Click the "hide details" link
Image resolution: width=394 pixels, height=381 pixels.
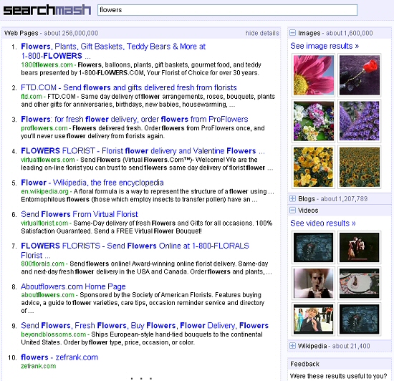click(x=262, y=33)
